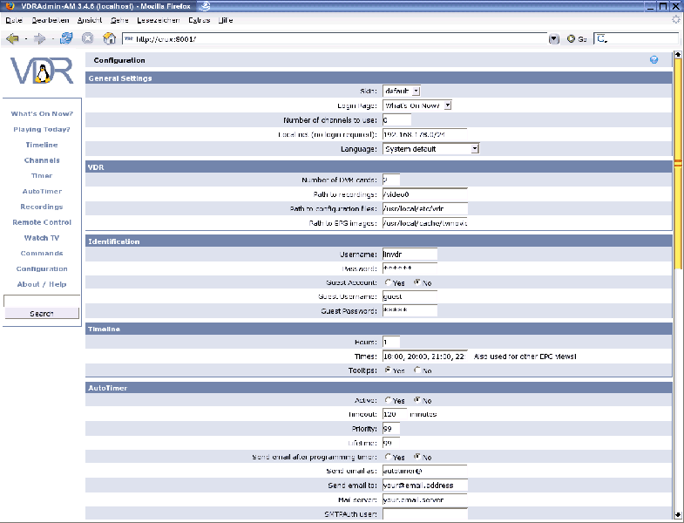The width and height of the screenshot is (684, 523).
Task: Click the Go button next to the address bar
Action: (576, 38)
